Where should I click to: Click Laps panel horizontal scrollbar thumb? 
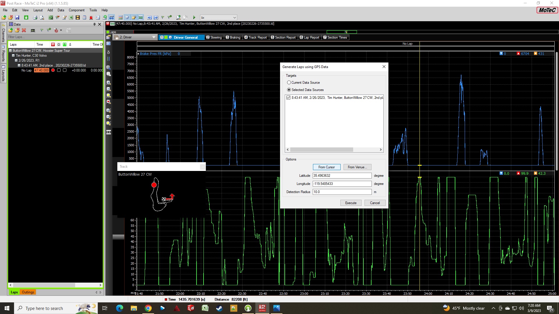click(x=44, y=285)
